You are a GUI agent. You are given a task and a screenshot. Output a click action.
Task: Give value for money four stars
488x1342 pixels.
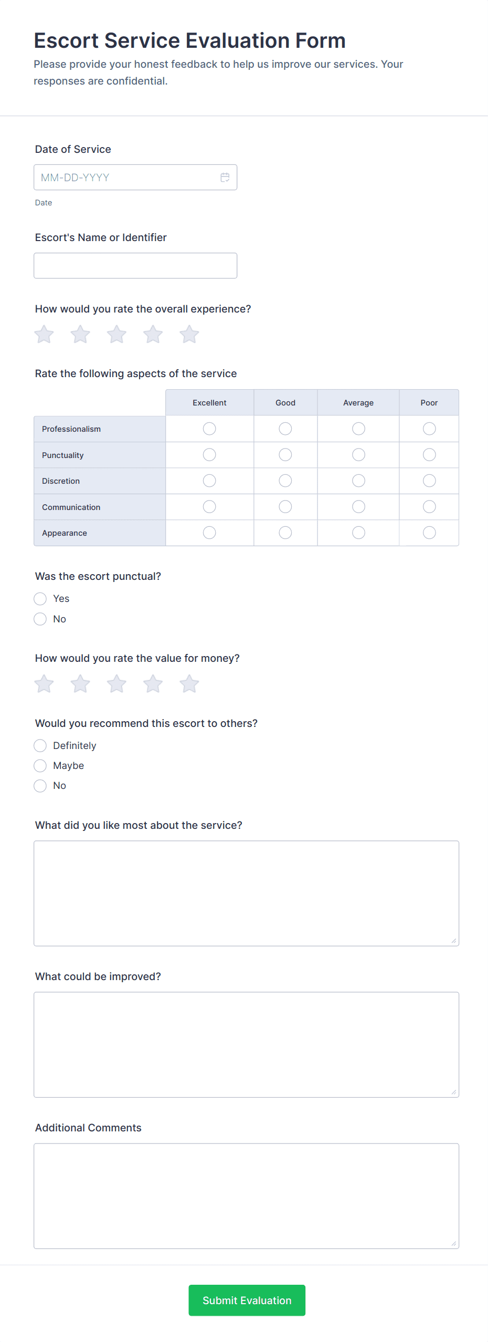coord(153,684)
